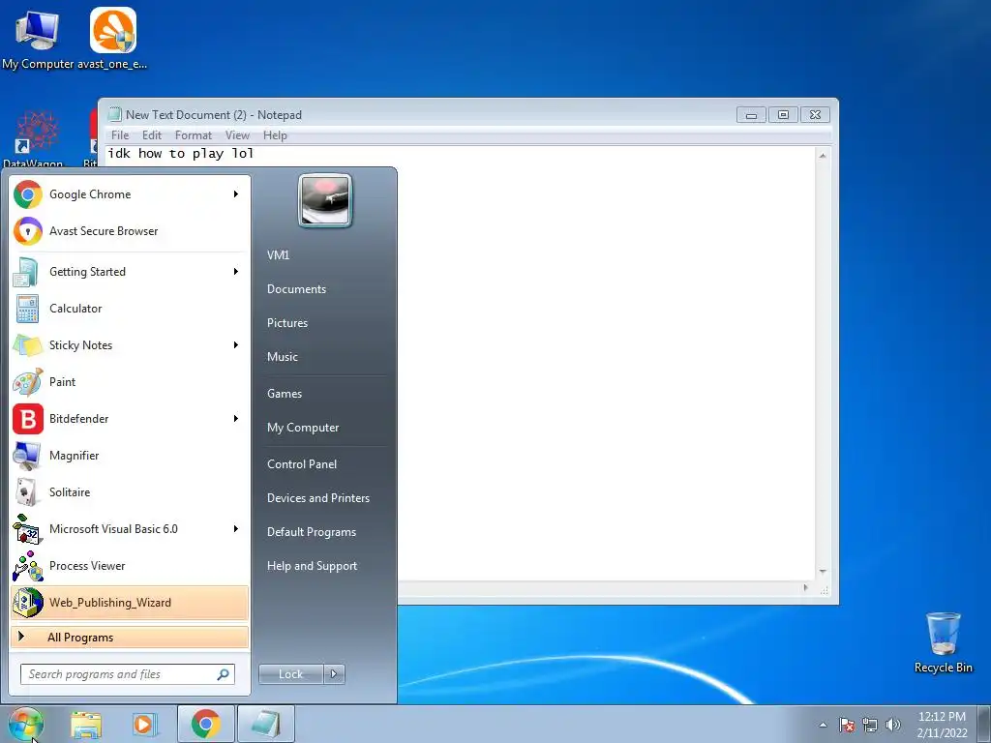This screenshot has width=991, height=743.
Task: Click Notepad horizontal scroll right arrow
Action: click(x=805, y=588)
